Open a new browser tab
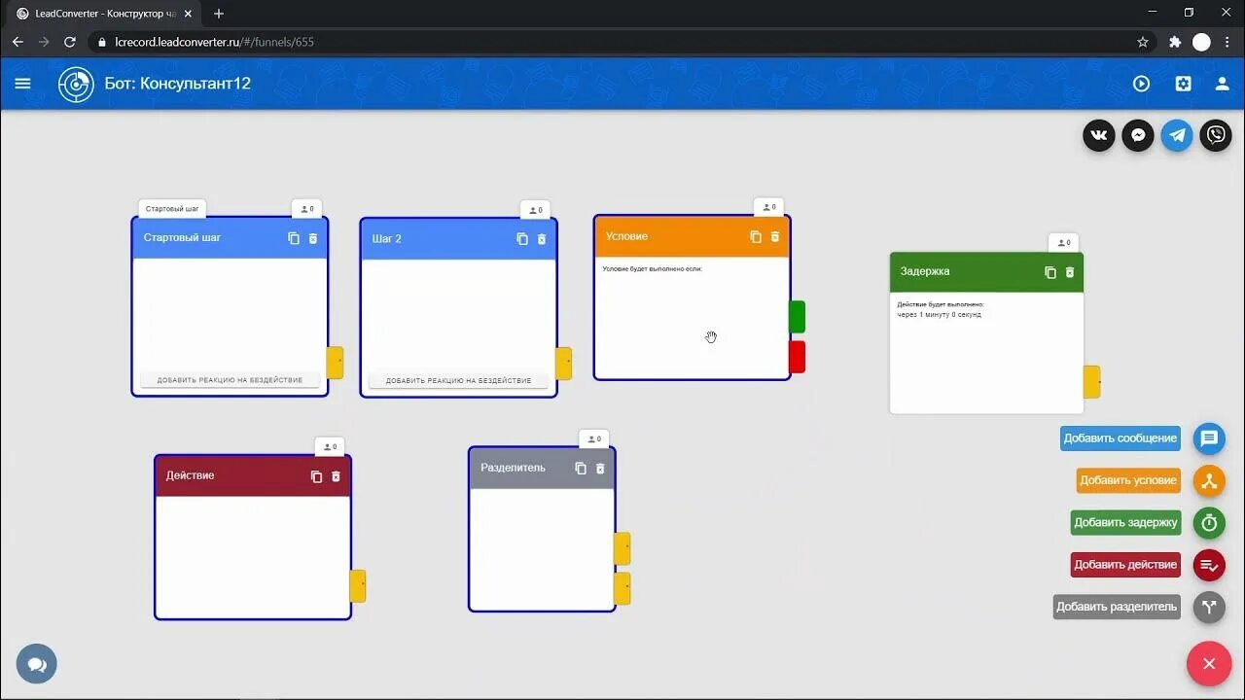Image resolution: width=1245 pixels, height=700 pixels. tap(219, 14)
